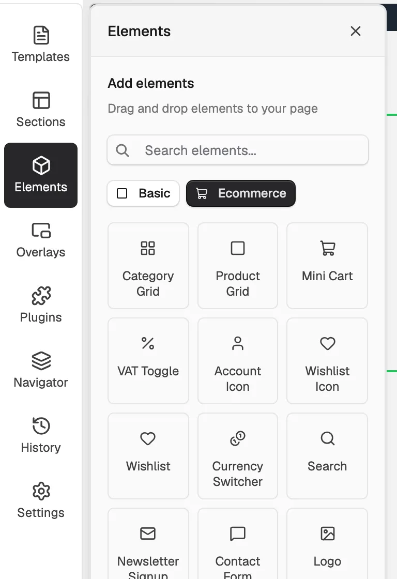This screenshot has width=397, height=579.
Task: Switch to the Ecommerce elements tab
Action: click(x=241, y=193)
